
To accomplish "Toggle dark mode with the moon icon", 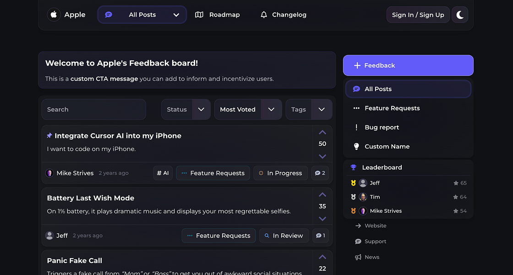I will point(460,15).
